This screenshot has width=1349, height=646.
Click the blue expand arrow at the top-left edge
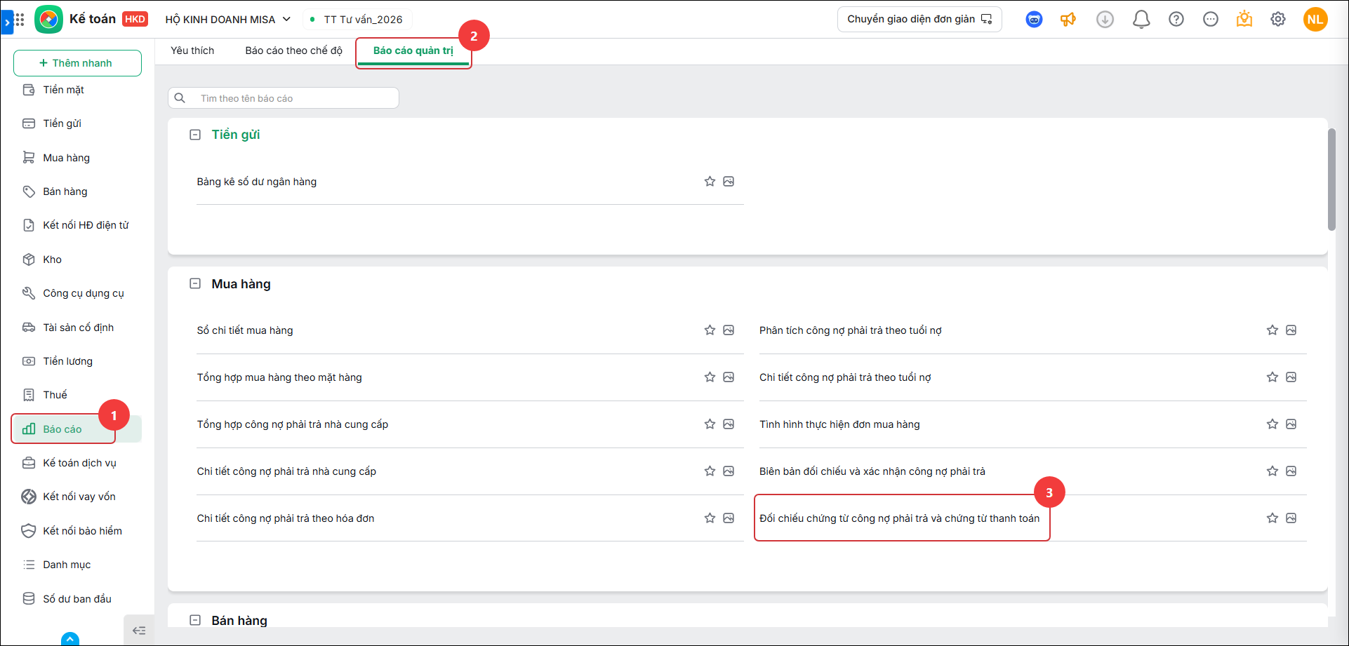[6, 22]
